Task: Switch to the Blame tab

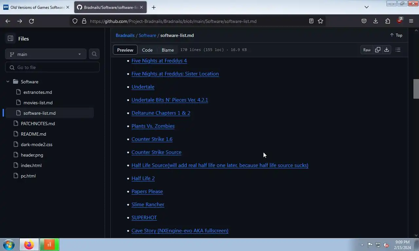Action: 168,50
